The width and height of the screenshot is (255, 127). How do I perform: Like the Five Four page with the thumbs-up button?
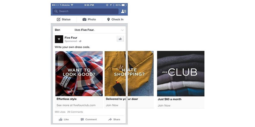(120, 39)
